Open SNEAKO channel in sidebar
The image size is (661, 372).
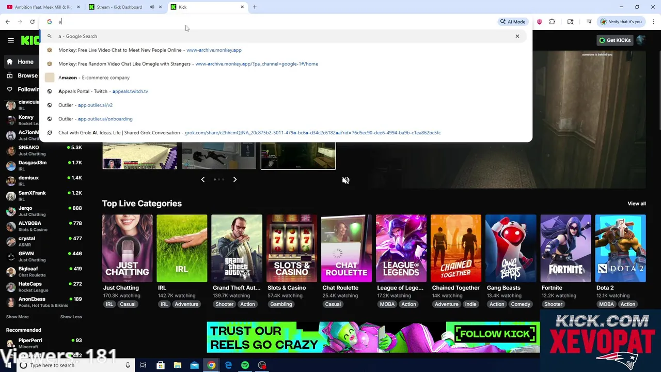point(44,150)
